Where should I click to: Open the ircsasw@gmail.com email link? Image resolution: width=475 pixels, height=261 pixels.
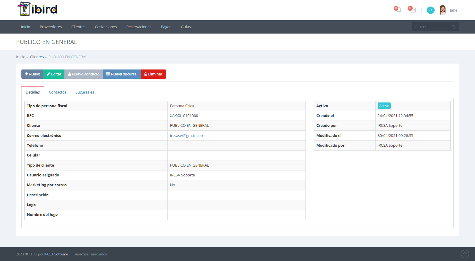187,135
